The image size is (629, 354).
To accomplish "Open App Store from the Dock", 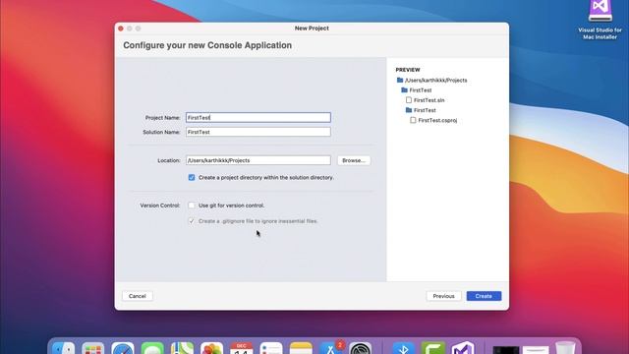I will 330,348.
